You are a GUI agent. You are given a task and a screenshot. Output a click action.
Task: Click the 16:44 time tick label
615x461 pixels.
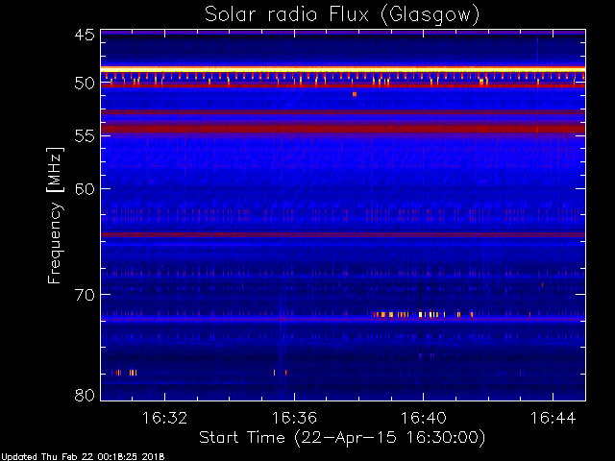(x=553, y=418)
